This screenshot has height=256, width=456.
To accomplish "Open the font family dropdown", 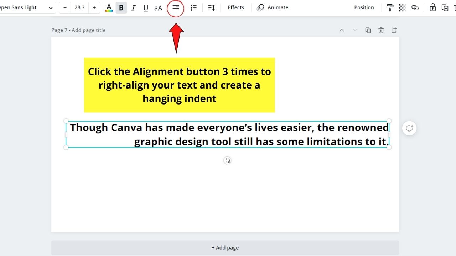I will pos(27,7).
